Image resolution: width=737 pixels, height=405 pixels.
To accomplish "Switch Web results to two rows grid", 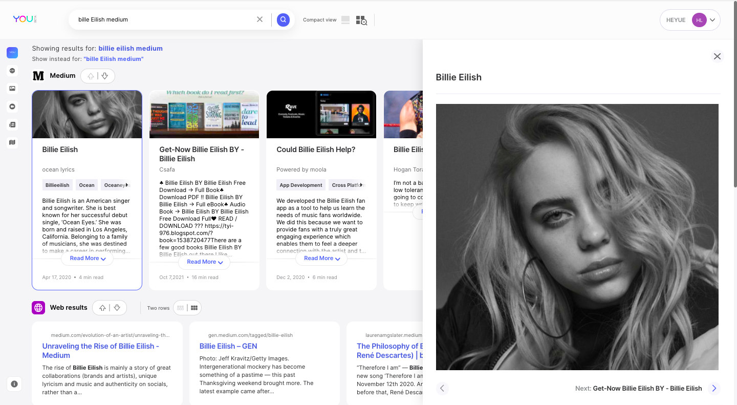I will coord(194,308).
